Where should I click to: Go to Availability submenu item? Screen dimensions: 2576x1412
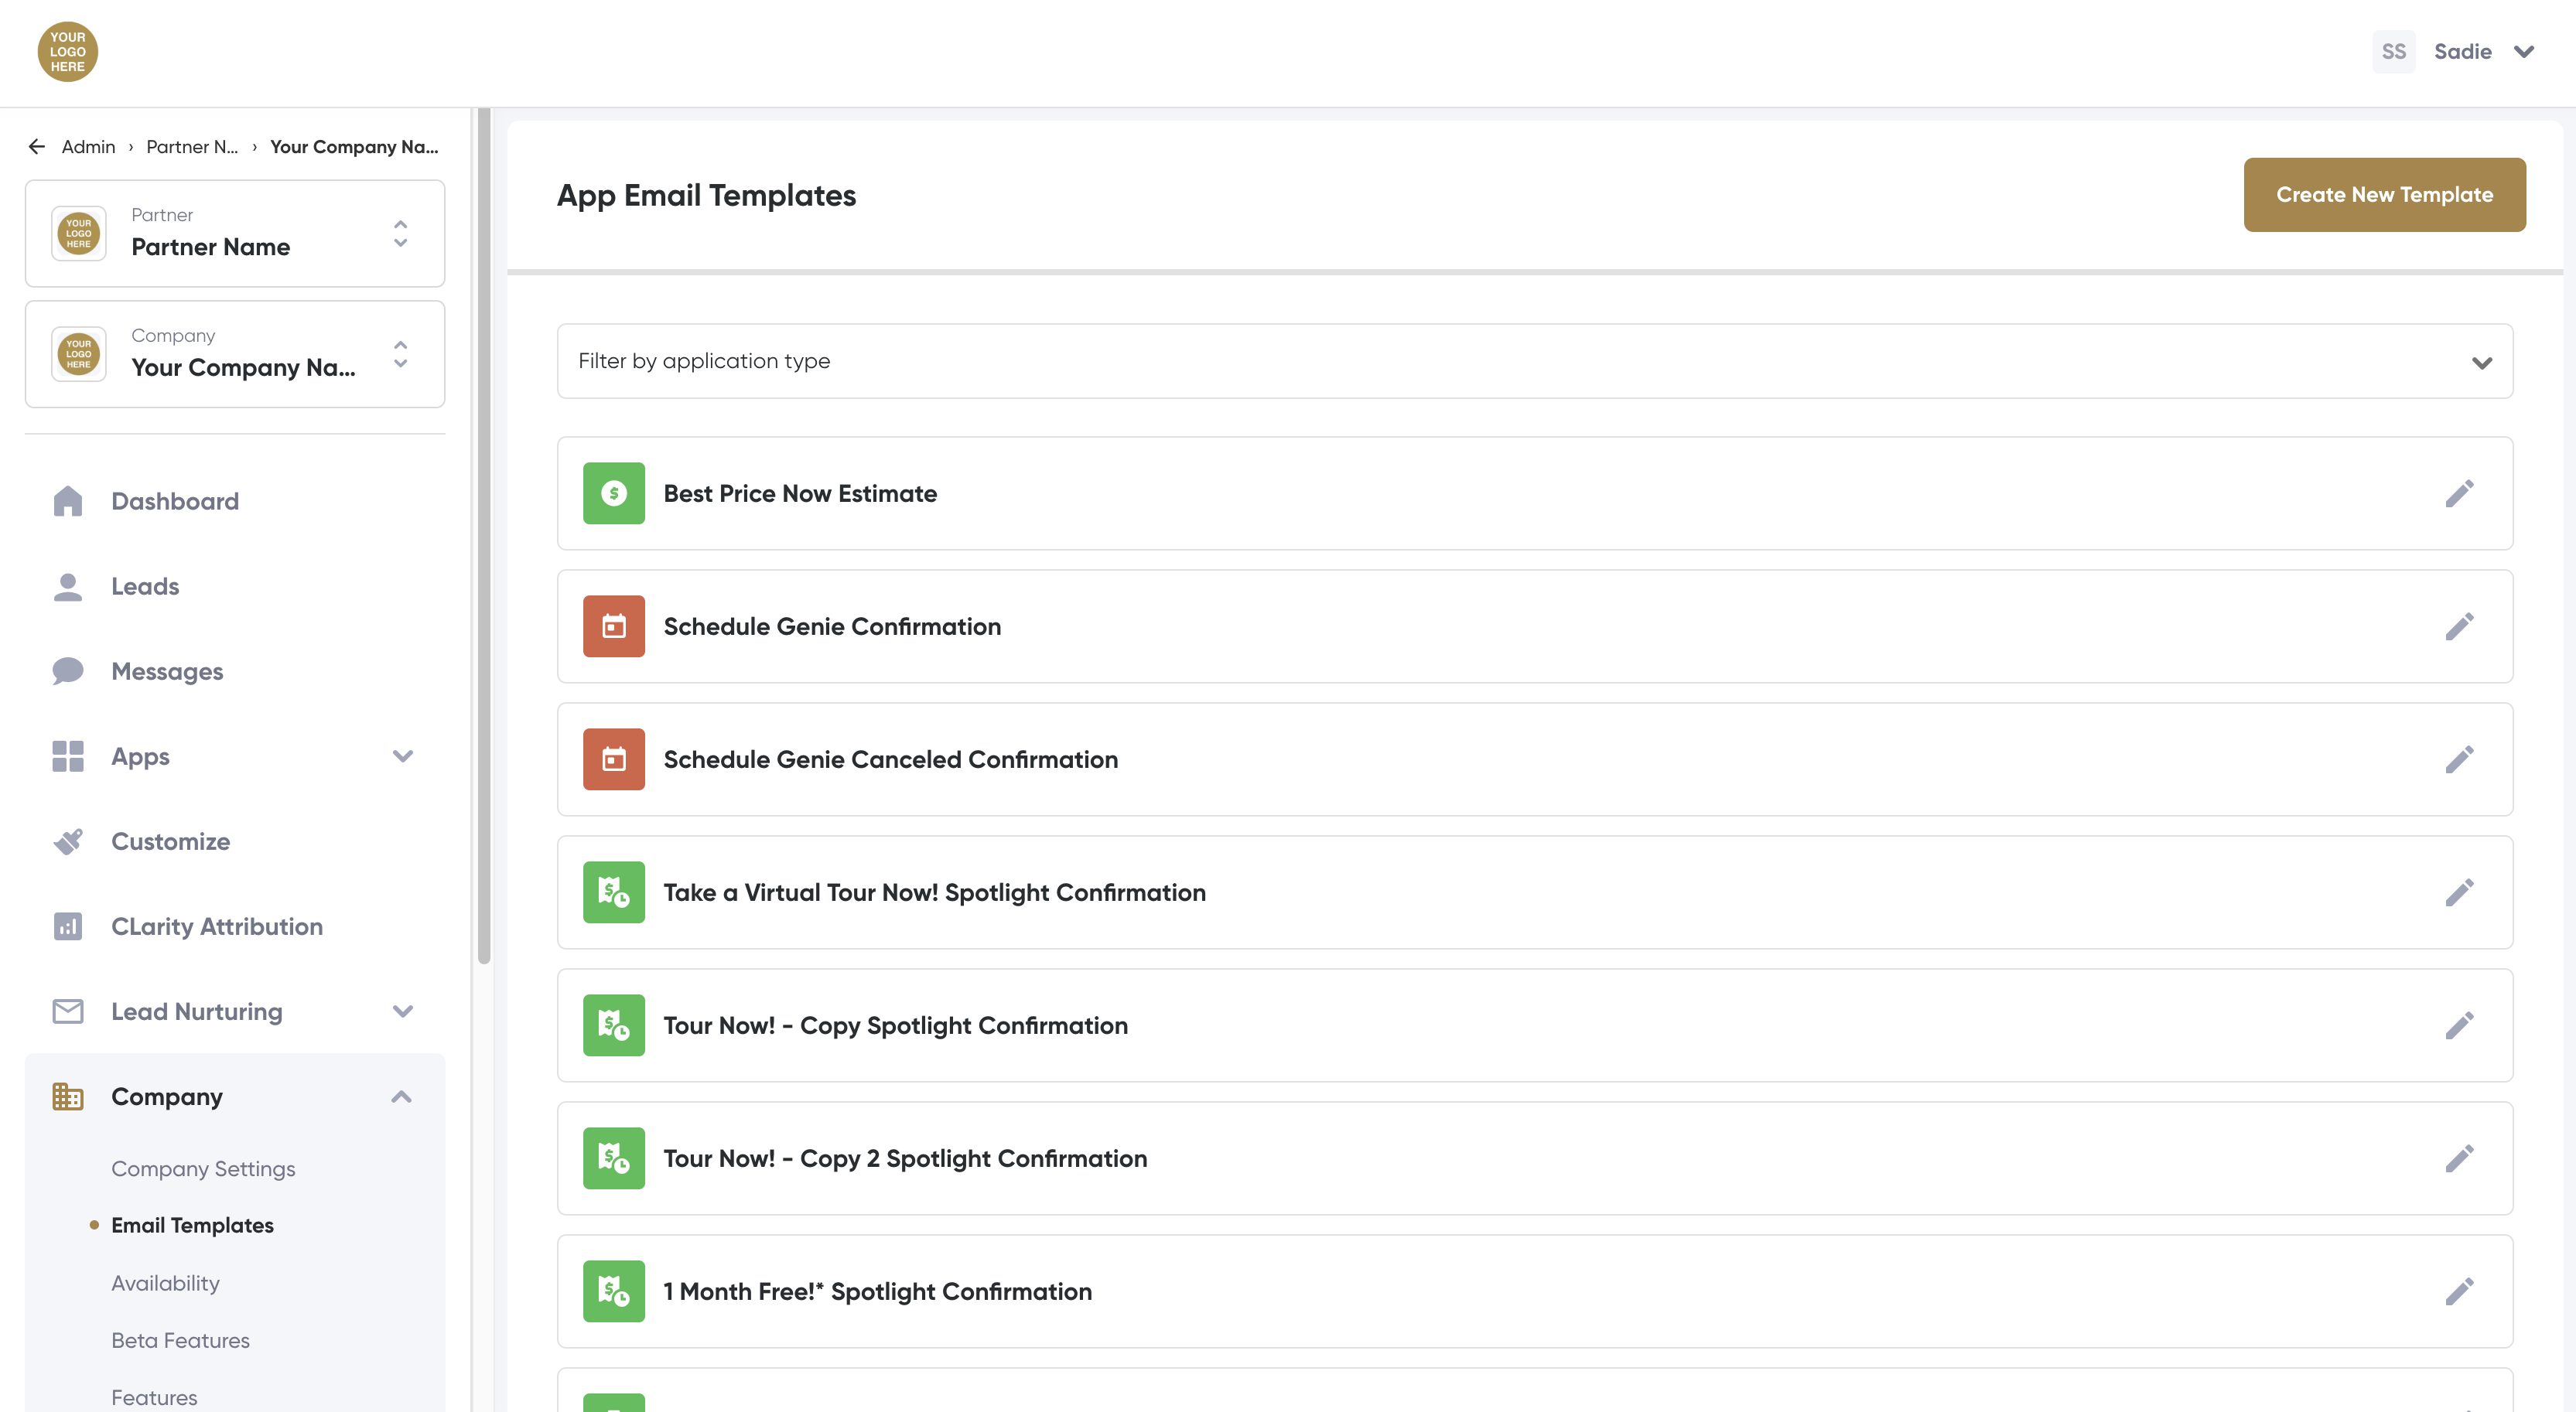click(x=165, y=1283)
